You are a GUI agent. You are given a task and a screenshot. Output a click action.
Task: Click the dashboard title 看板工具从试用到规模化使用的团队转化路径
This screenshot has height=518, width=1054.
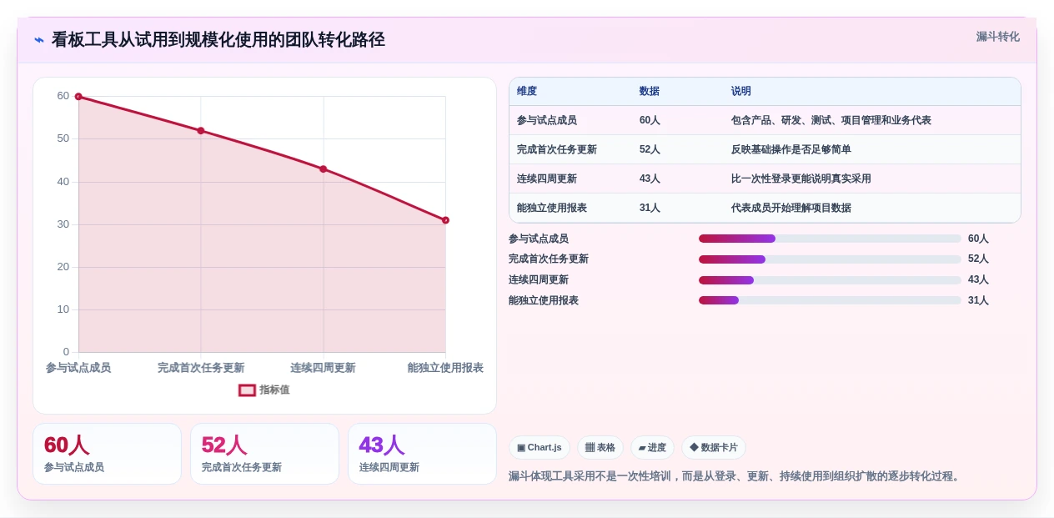click(x=218, y=40)
